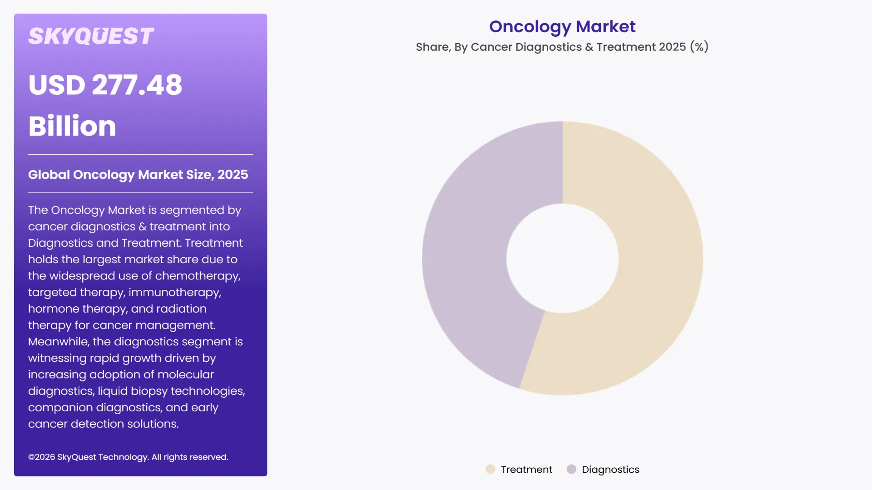
Task: Click the 'USD 277.48' market value
Action: 105,85
